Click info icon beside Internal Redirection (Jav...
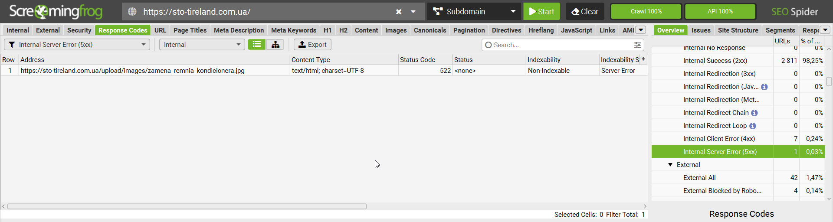The image size is (833, 222). tap(764, 87)
